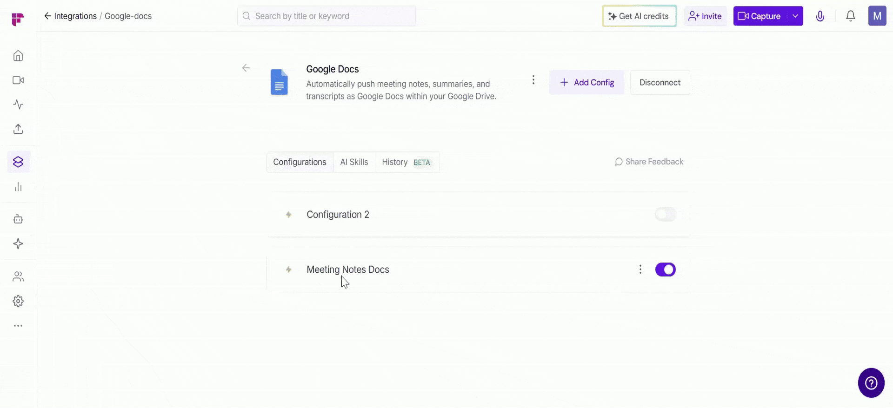Open the Settings gear icon in sidebar
This screenshot has width=893, height=408.
(x=18, y=301)
